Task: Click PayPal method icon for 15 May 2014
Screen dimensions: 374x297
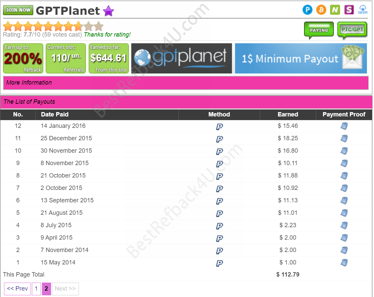Action: click(220, 263)
